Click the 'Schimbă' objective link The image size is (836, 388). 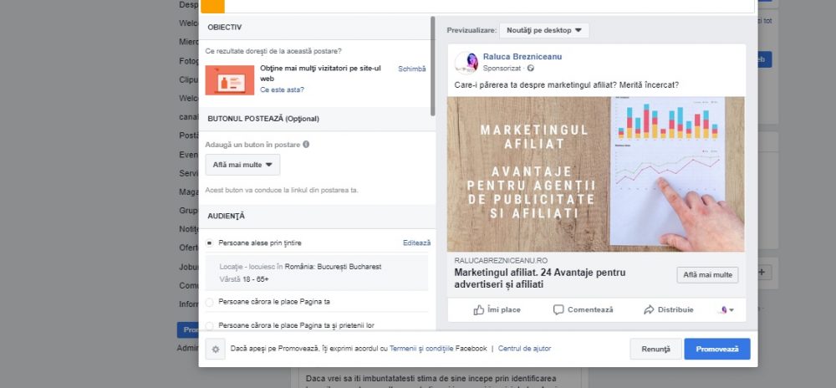click(411, 69)
